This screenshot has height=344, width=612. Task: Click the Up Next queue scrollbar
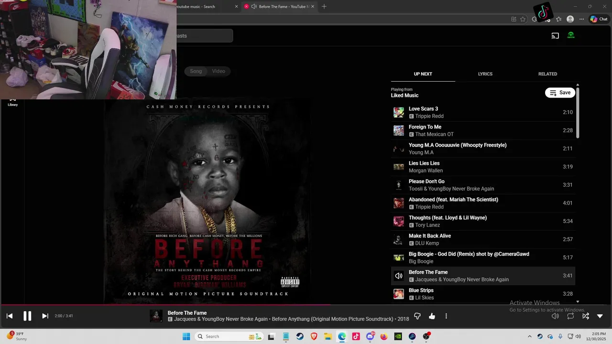tap(578, 113)
